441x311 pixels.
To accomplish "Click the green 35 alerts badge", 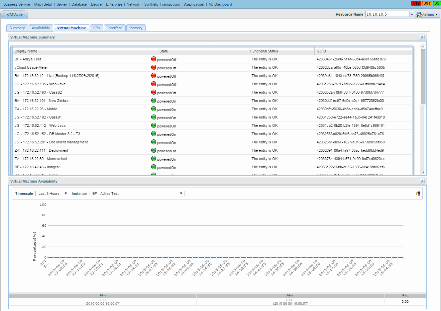I will [437, 3].
